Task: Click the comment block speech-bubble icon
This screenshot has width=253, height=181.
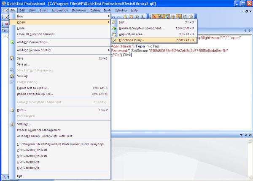Action: tap(125, 17)
